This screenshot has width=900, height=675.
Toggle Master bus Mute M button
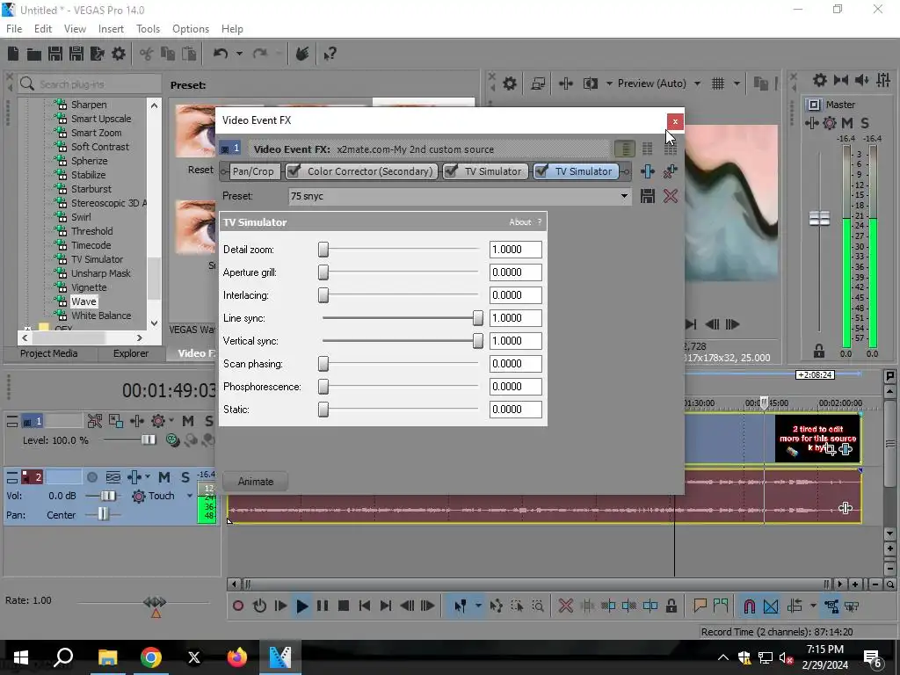tap(846, 123)
